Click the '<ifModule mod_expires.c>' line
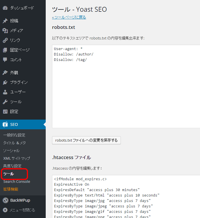This screenshot has height=218, width=200. click(x=80, y=179)
